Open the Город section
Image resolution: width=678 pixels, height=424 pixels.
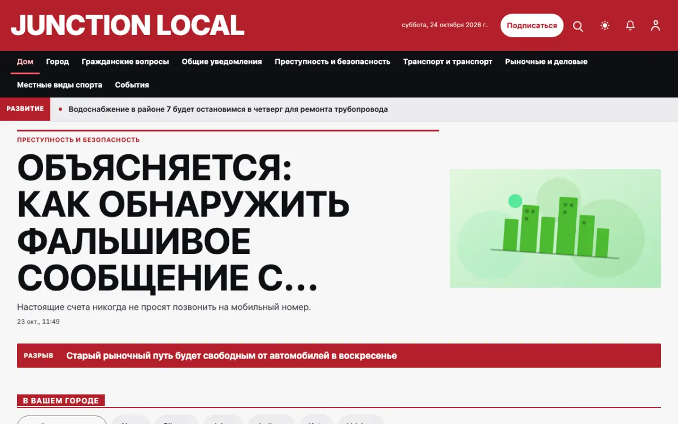pos(58,62)
